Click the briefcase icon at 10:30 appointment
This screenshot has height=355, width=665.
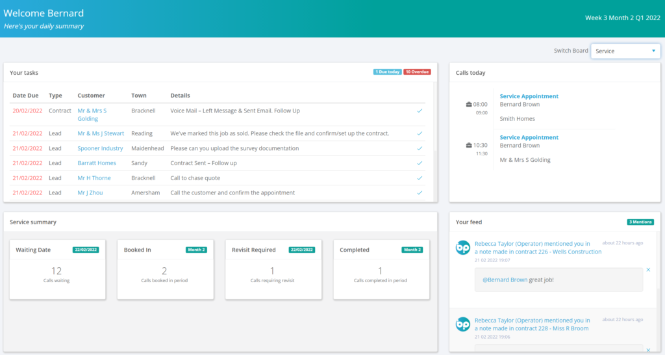tap(469, 145)
